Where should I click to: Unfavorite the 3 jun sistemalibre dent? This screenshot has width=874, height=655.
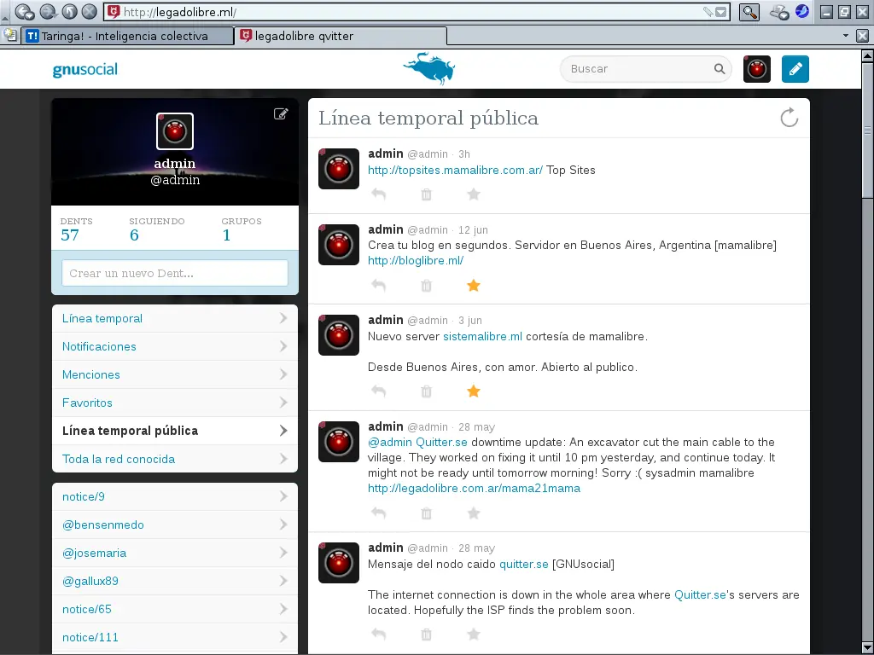coord(474,391)
